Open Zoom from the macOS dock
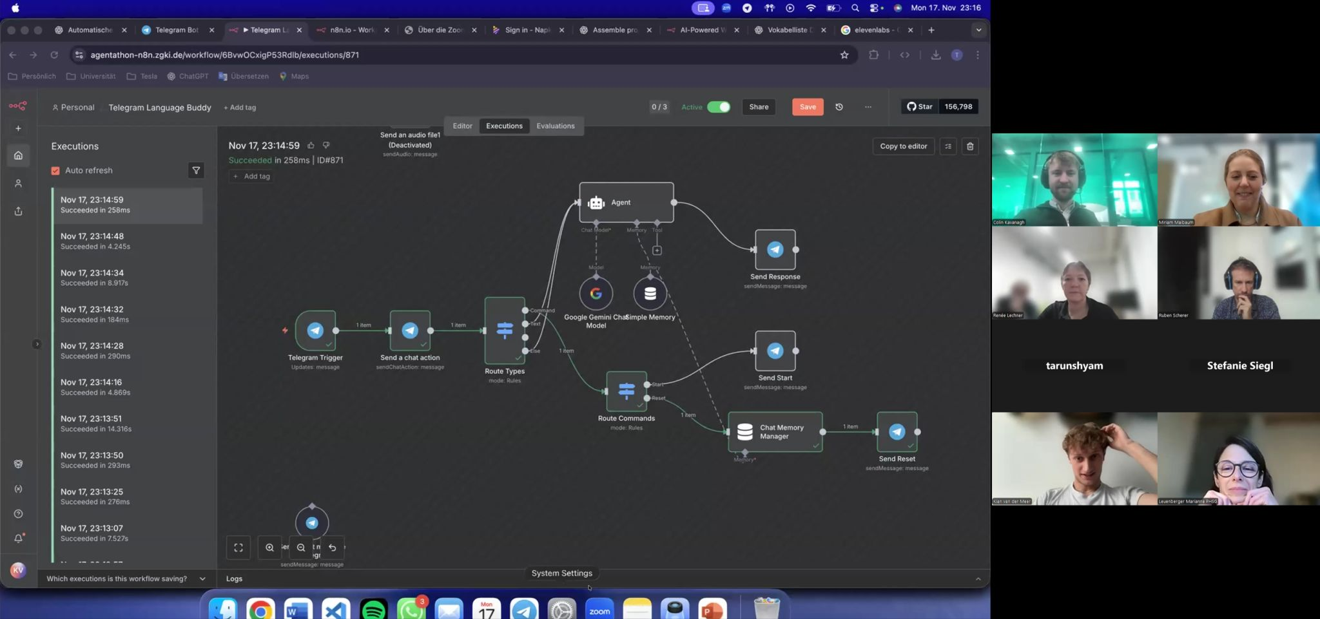This screenshot has height=619, width=1320. click(x=599, y=608)
